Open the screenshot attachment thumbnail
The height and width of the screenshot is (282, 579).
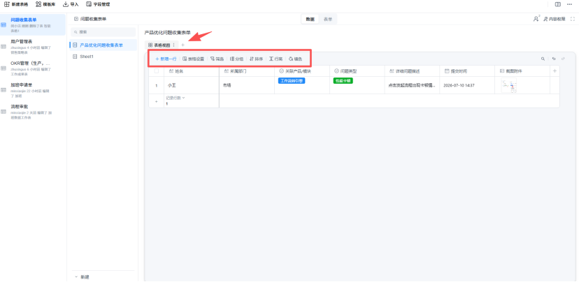coord(509,85)
